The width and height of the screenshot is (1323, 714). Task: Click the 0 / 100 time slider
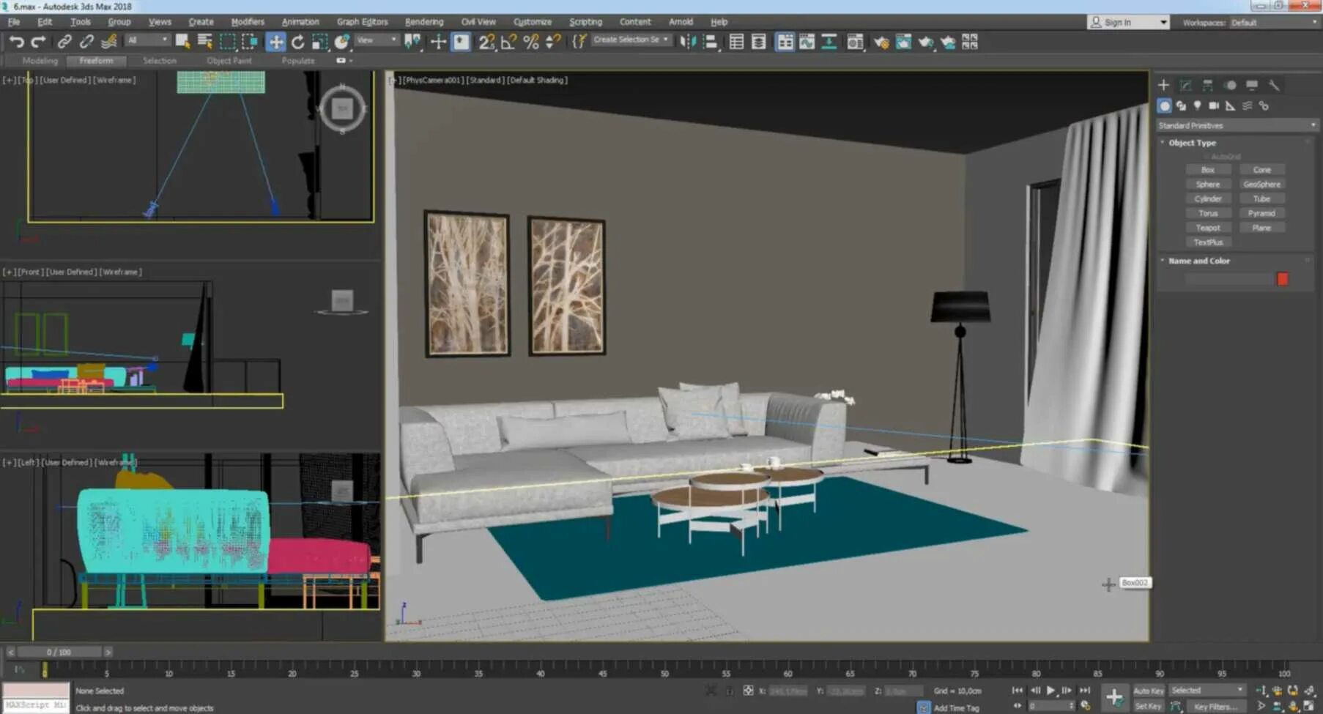point(59,652)
